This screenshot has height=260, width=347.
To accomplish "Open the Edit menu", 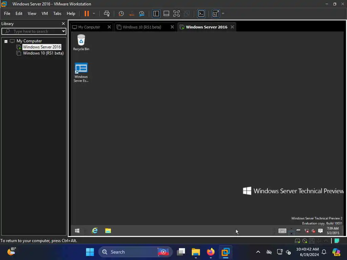I will (19, 14).
